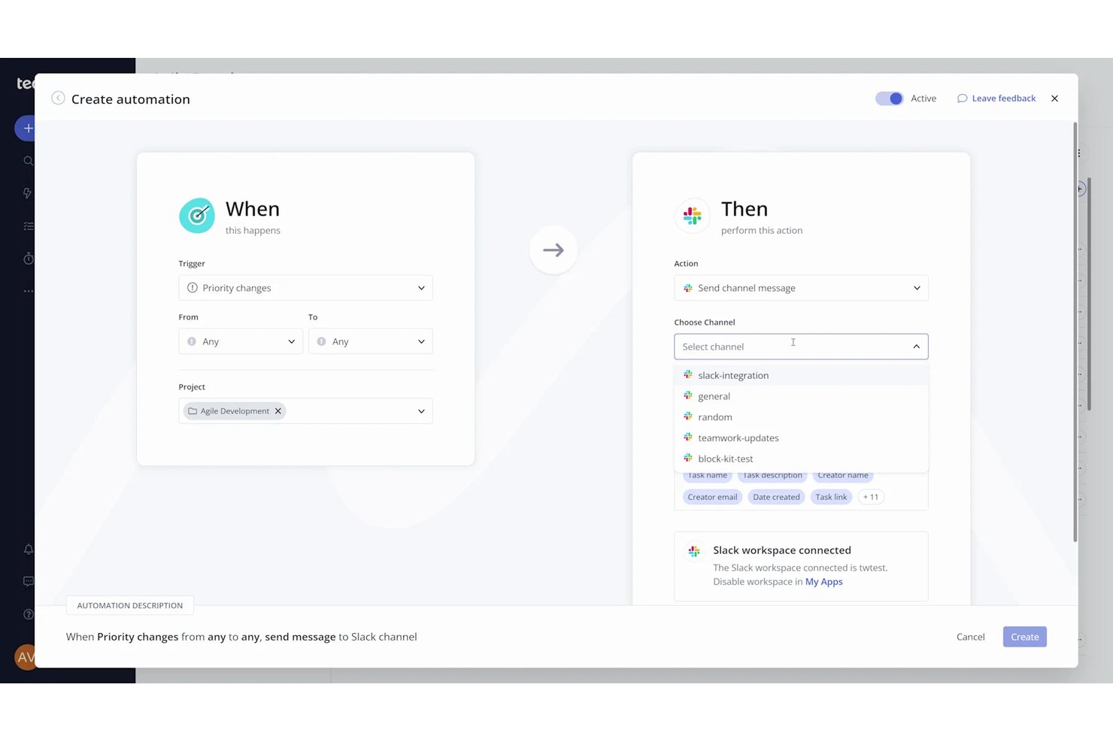The width and height of the screenshot is (1113, 742).
Task: Click the Agile Development project chip
Action: pos(235,411)
